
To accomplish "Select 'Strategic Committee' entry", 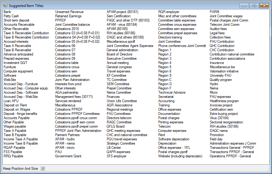I will pyautogui.click(x=121, y=143).
